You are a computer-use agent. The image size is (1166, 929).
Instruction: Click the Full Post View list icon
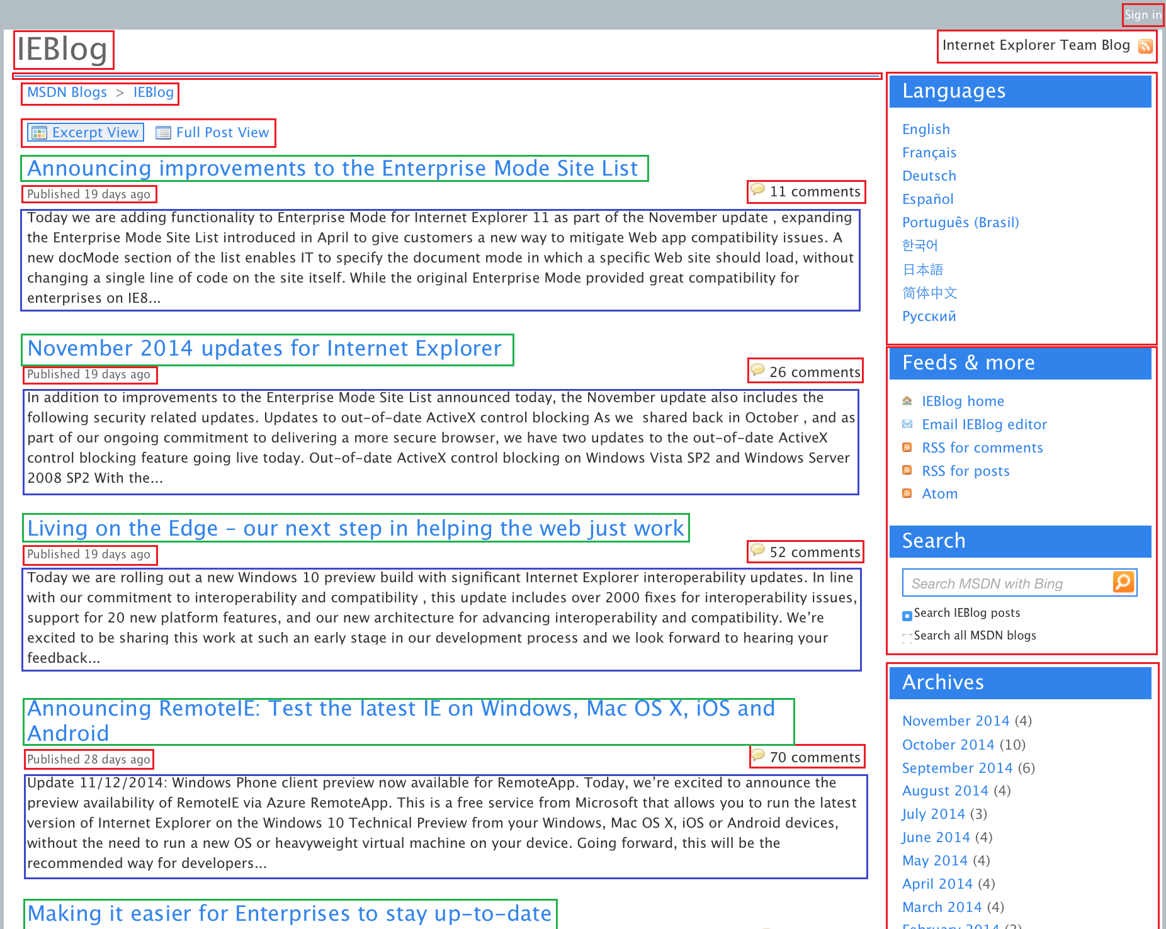pos(163,133)
